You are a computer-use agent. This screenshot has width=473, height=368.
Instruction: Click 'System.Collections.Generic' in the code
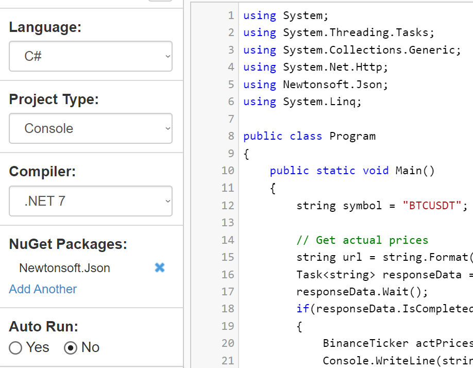[x=368, y=50]
